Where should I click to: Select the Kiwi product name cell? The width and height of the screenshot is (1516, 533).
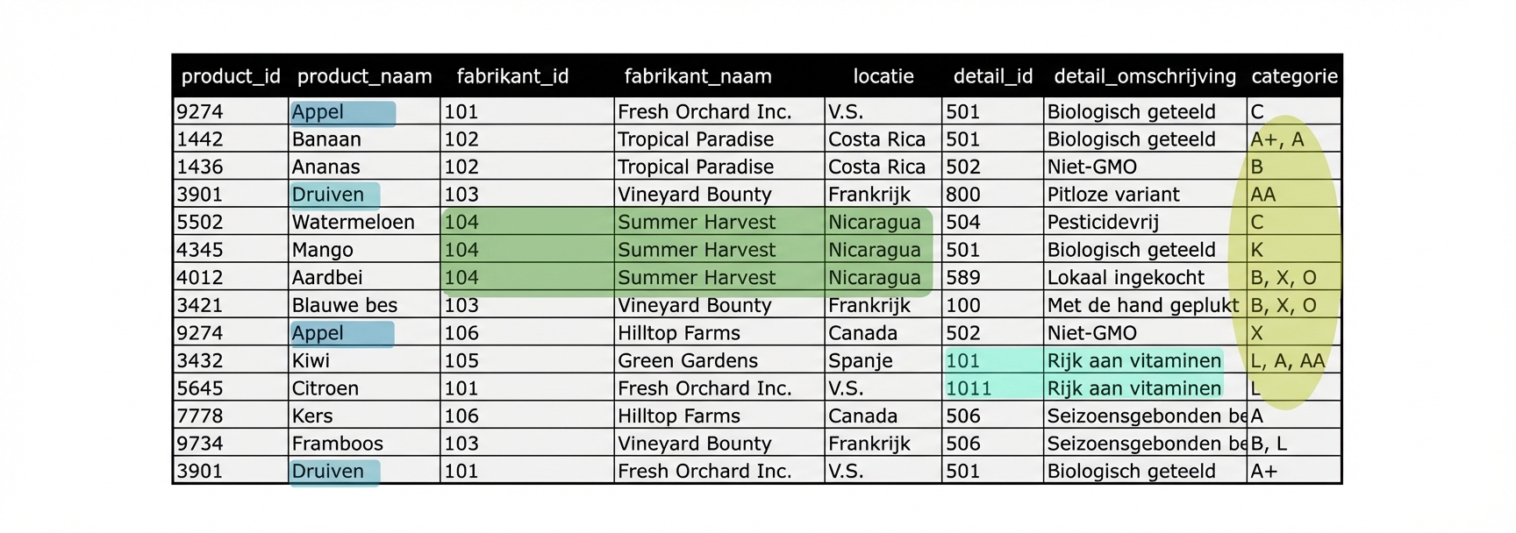click(x=311, y=361)
